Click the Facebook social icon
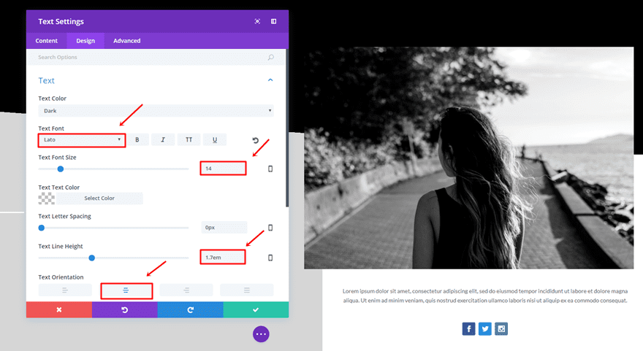Screen dimensions: 643x351 coord(468,329)
